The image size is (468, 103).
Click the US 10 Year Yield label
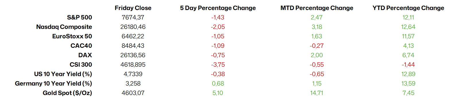(63, 74)
